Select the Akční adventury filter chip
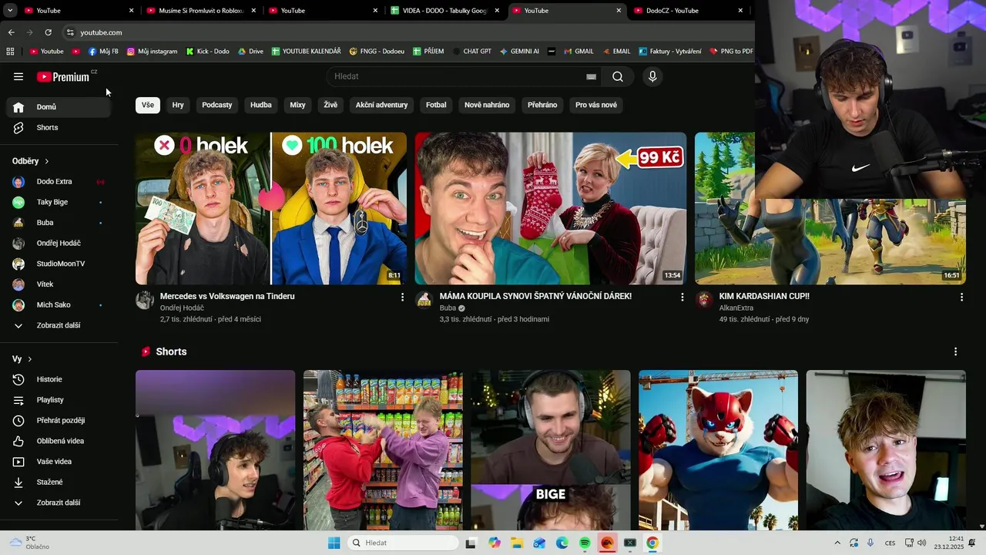Image resolution: width=986 pixels, height=555 pixels. (x=381, y=105)
